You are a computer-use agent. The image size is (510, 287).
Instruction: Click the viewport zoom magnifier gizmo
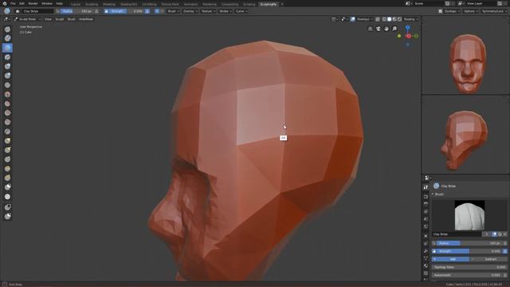(x=394, y=29)
